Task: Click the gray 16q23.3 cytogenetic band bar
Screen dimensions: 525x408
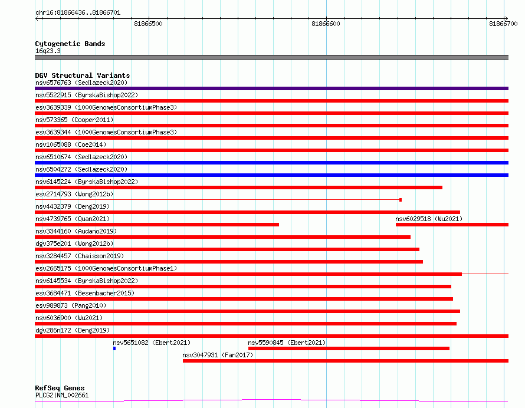Action: 271,57
